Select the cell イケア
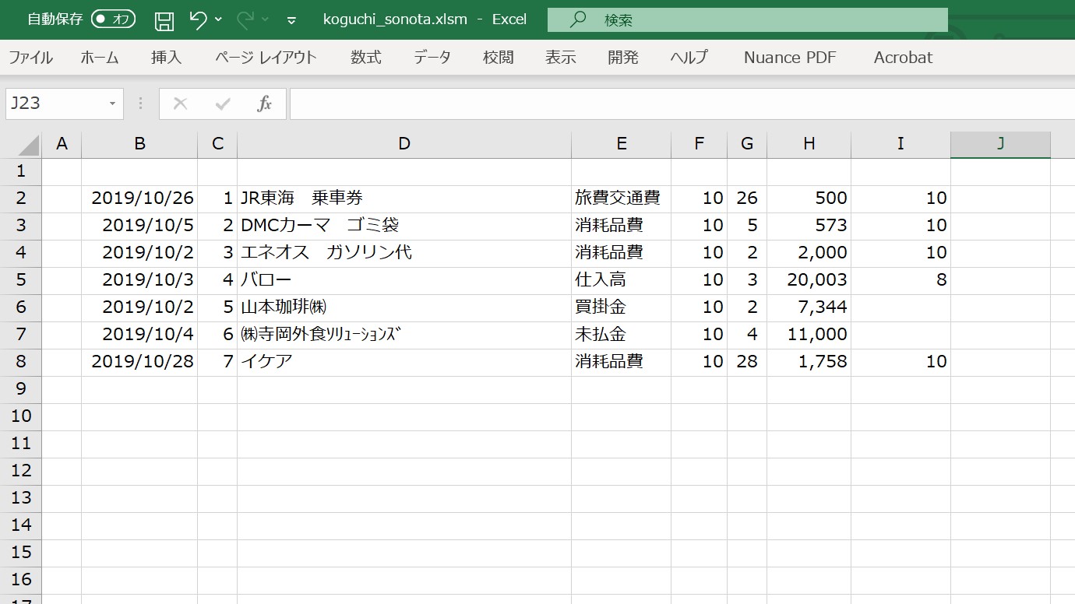 pyautogui.click(x=404, y=361)
